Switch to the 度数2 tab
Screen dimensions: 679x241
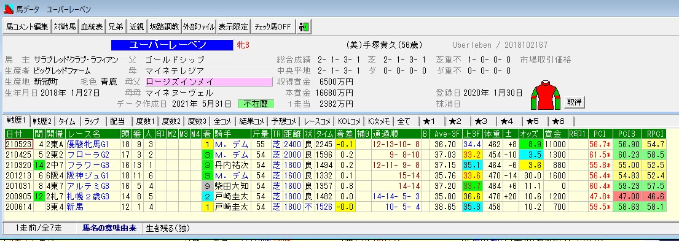171,121
